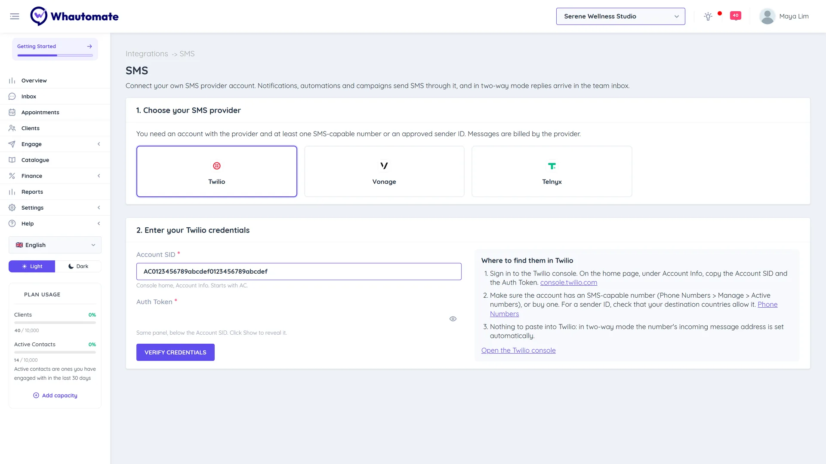826x464 pixels.
Task: Open the Getting Started arrow
Action: pos(89,46)
